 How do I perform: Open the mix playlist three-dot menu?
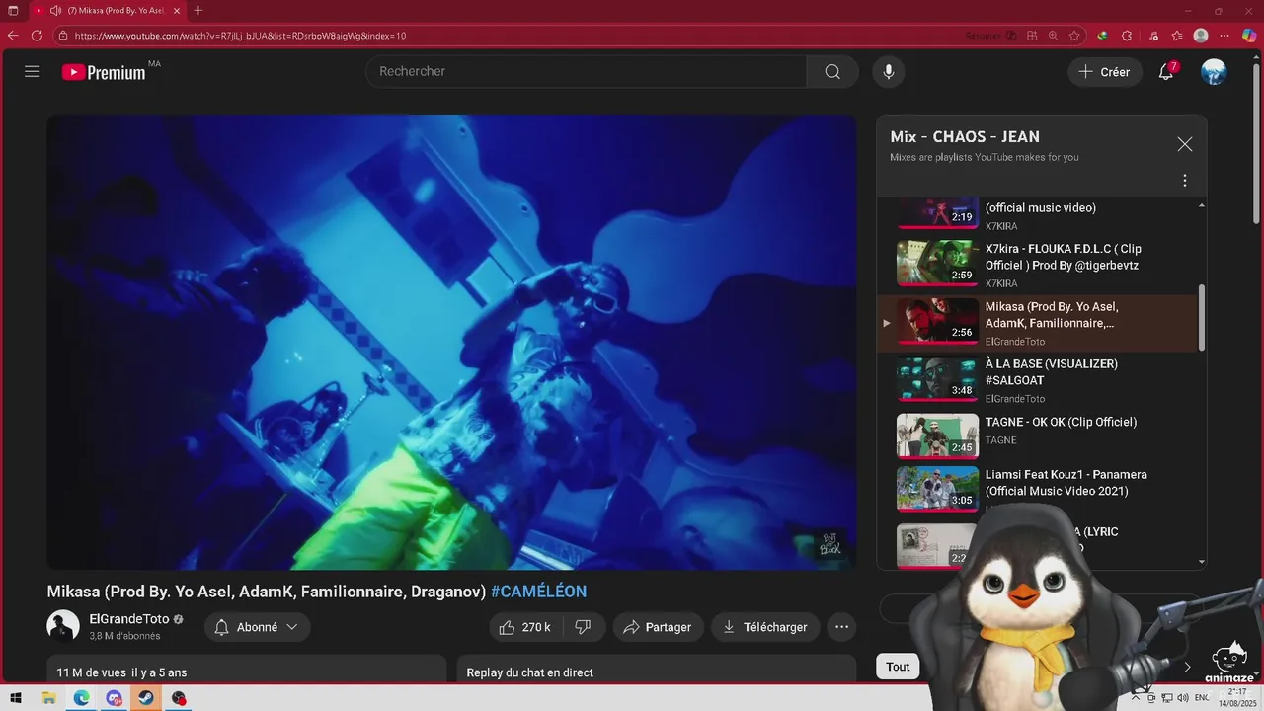click(x=1185, y=181)
